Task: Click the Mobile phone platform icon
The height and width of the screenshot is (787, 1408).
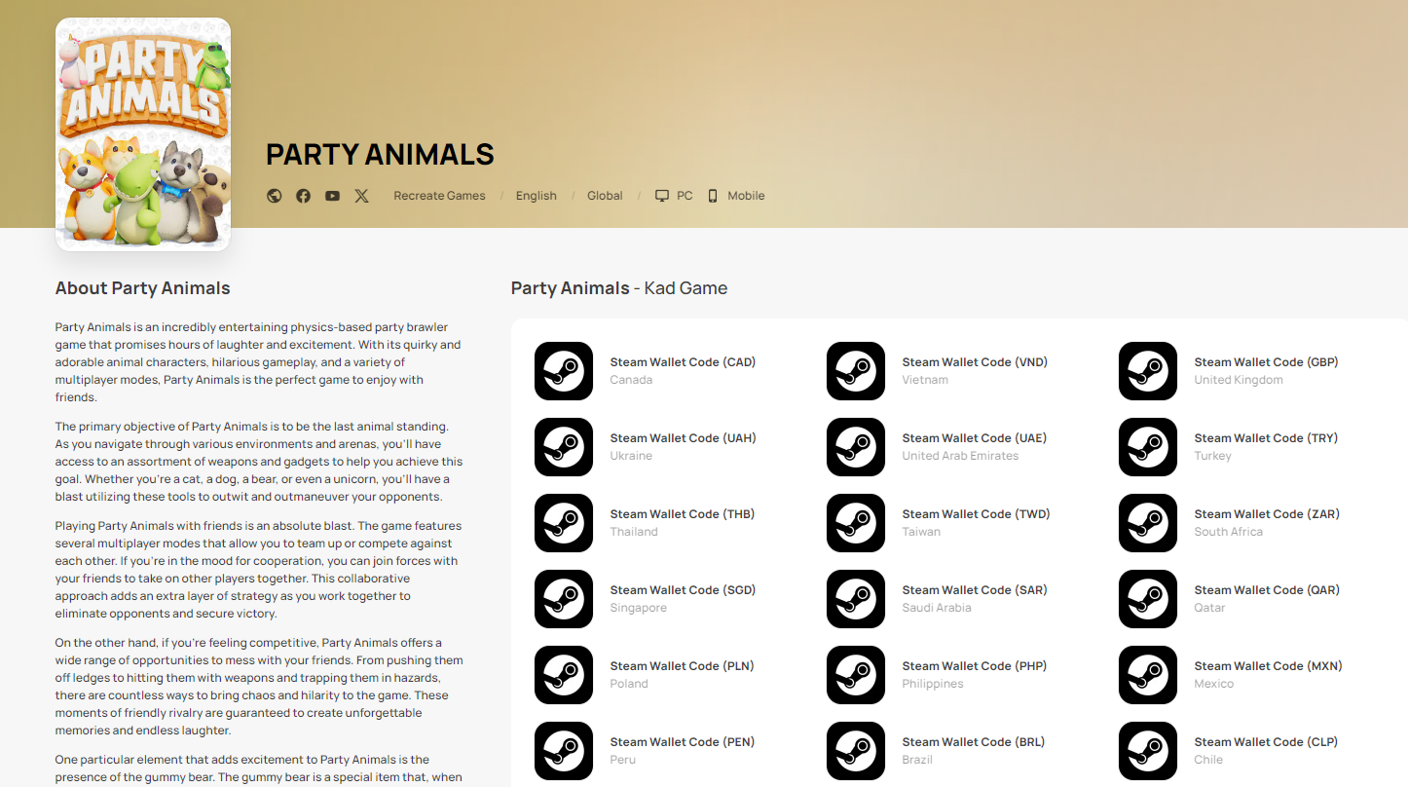Action: click(x=713, y=196)
